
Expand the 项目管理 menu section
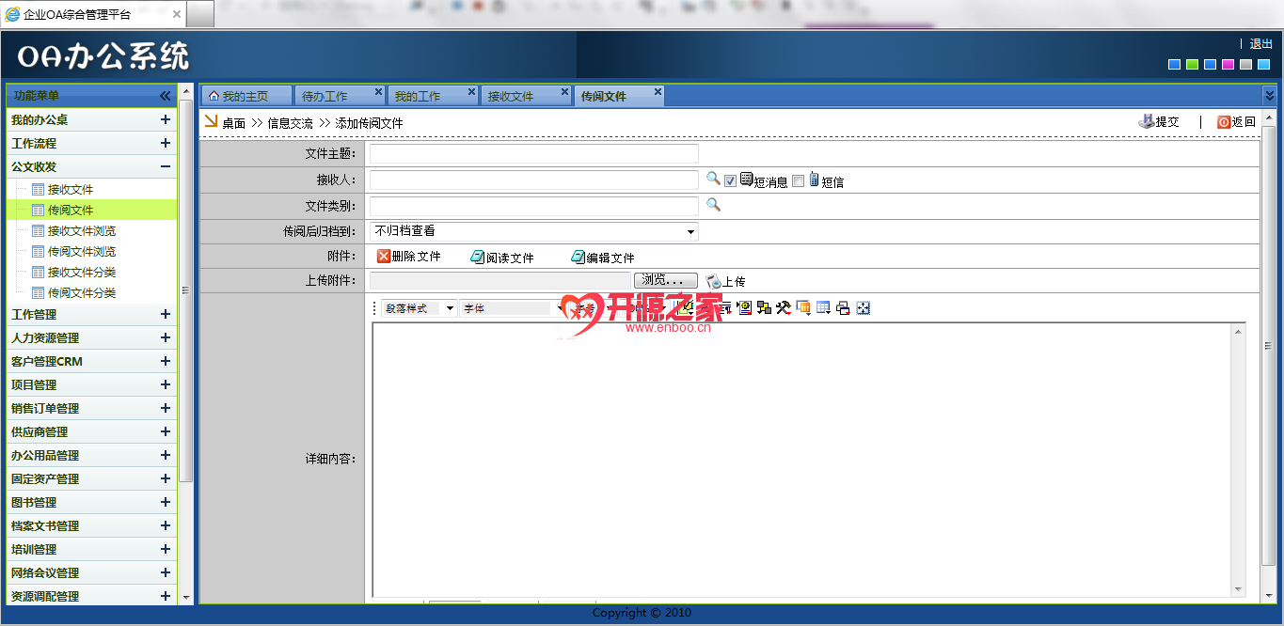pos(166,384)
